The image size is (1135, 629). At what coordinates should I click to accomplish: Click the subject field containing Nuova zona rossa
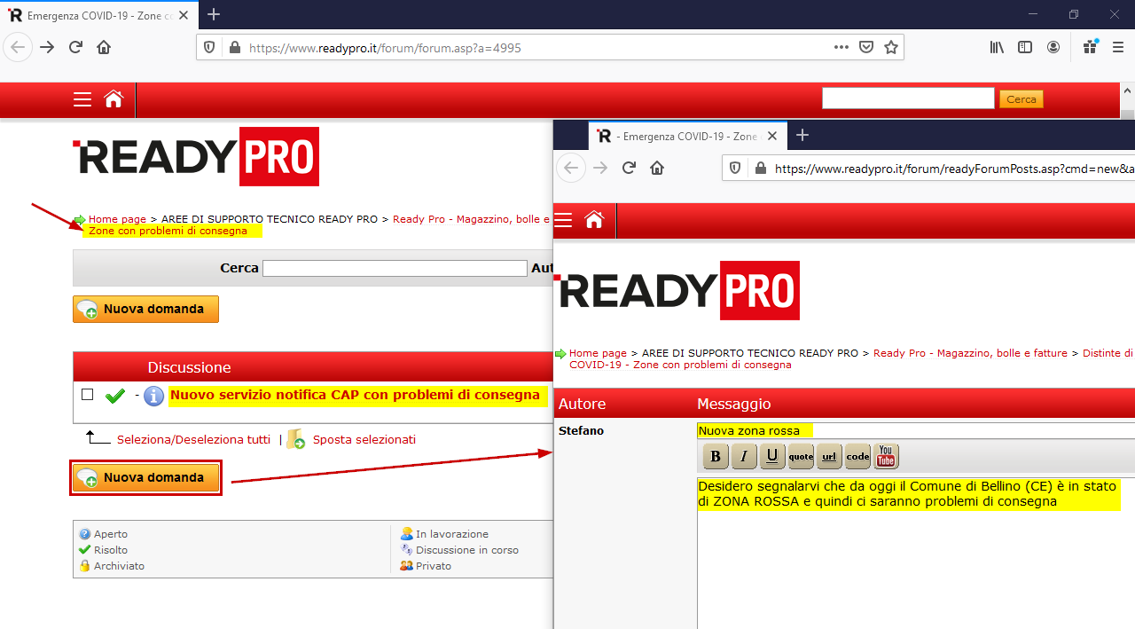pos(915,431)
